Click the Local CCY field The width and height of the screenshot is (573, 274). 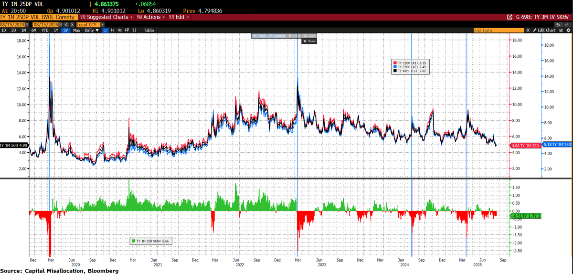[x=88, y=25]
